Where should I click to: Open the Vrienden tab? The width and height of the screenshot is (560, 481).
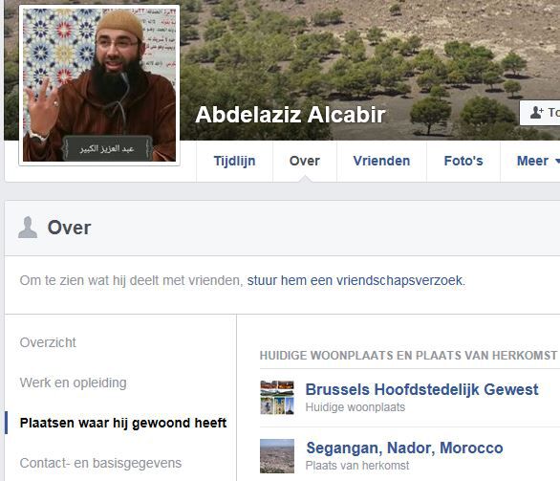coord(381,161)
